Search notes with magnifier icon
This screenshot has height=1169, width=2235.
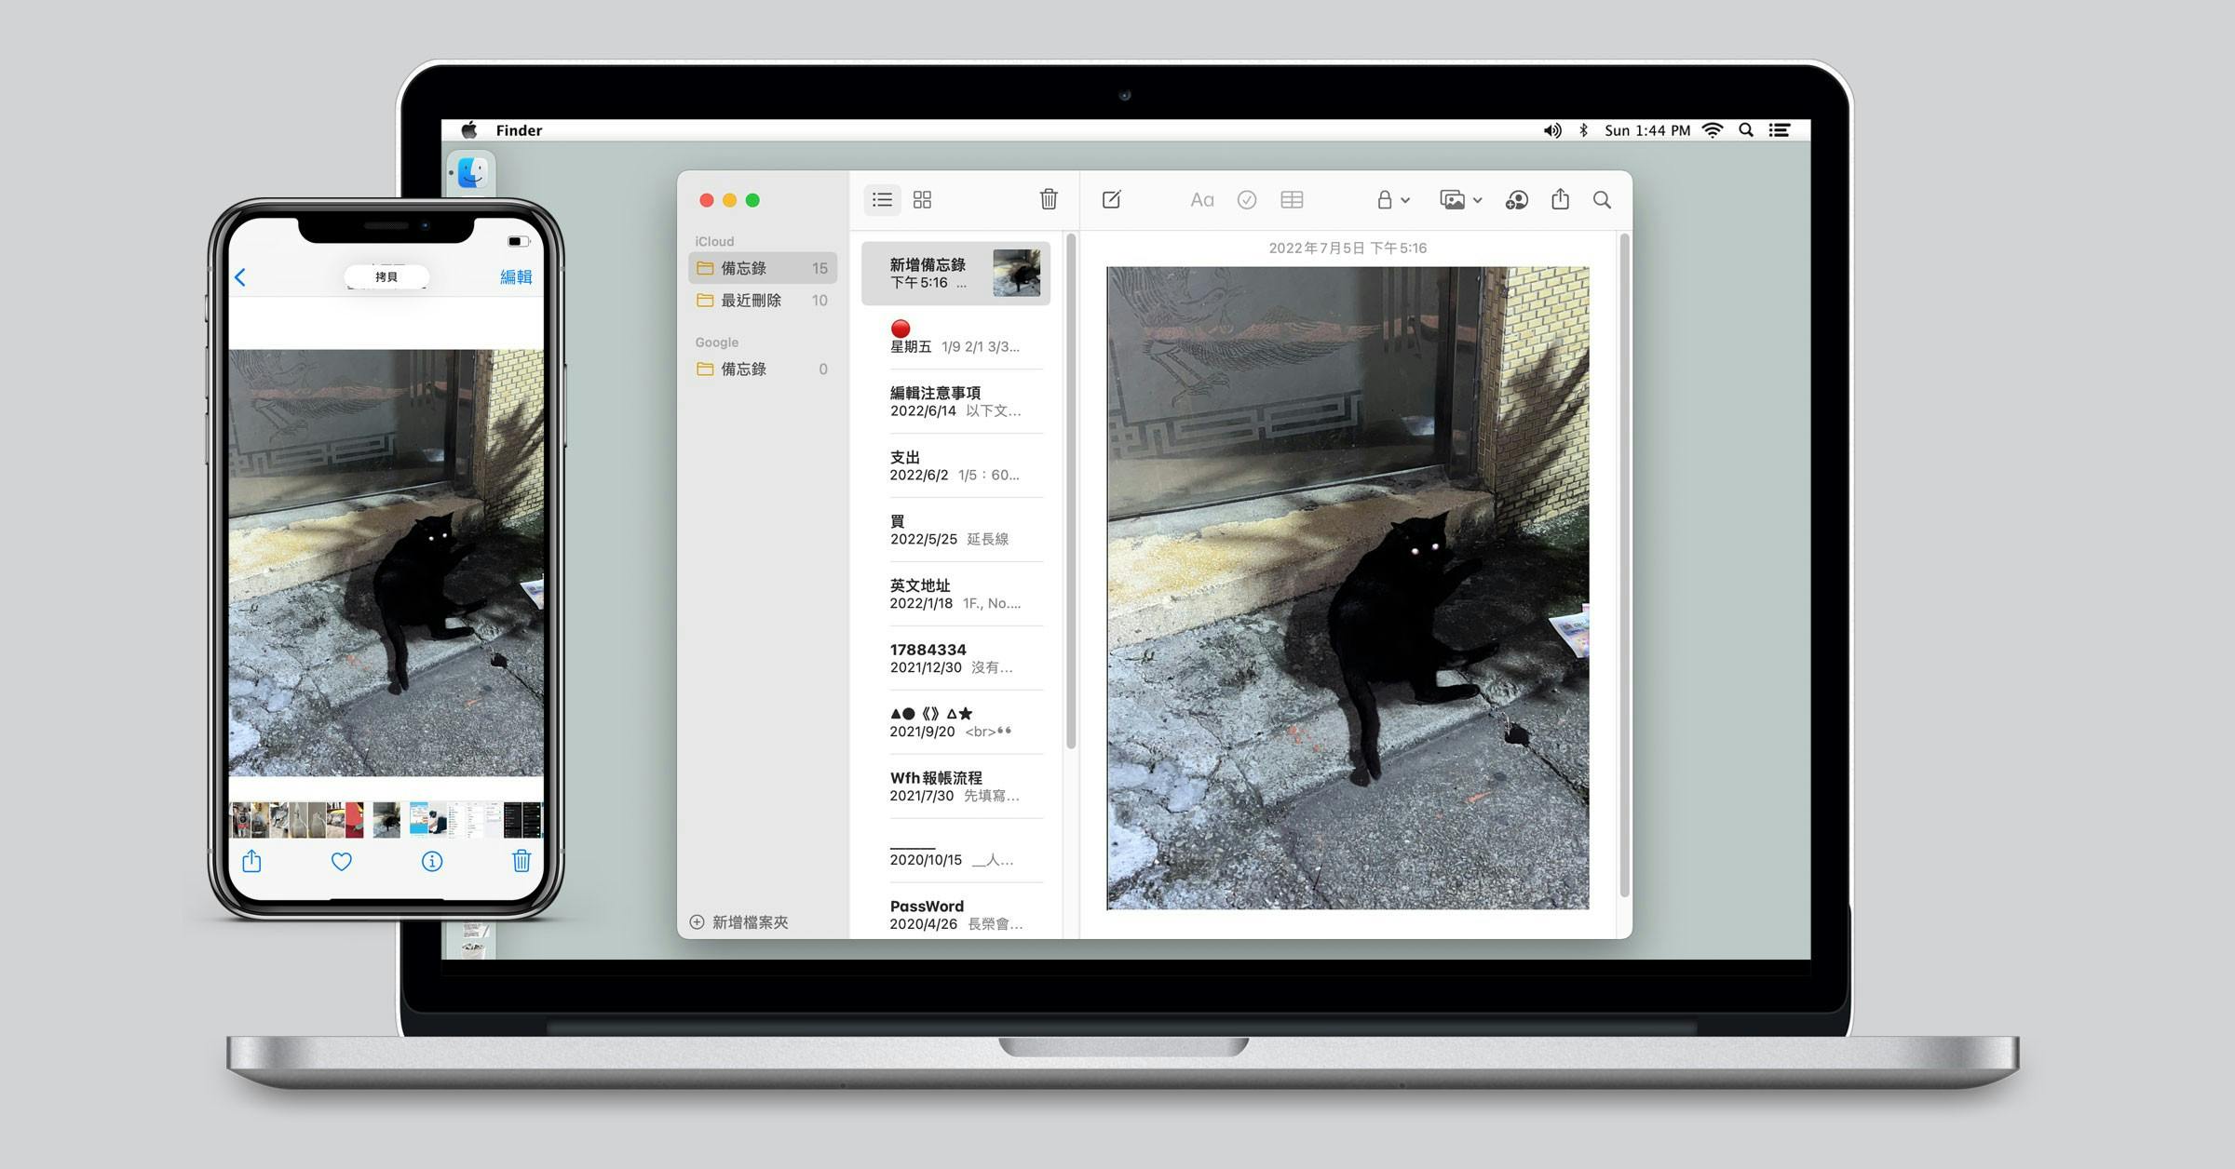pos(1602,200)
